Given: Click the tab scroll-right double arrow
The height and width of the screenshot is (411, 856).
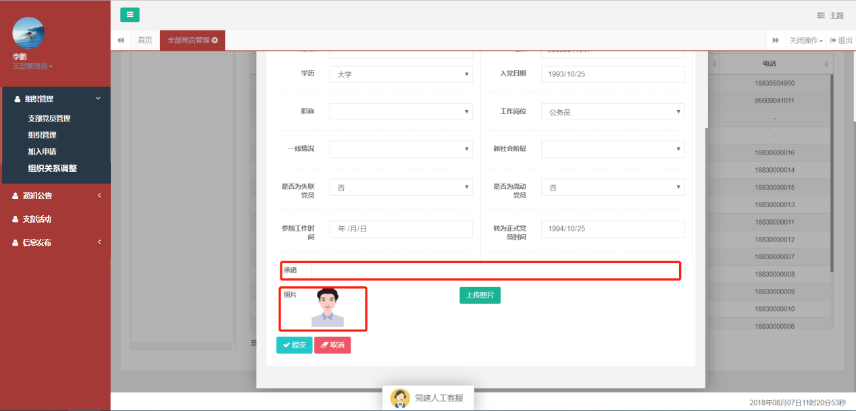Looking at the screenshot, I should (776, 40).
